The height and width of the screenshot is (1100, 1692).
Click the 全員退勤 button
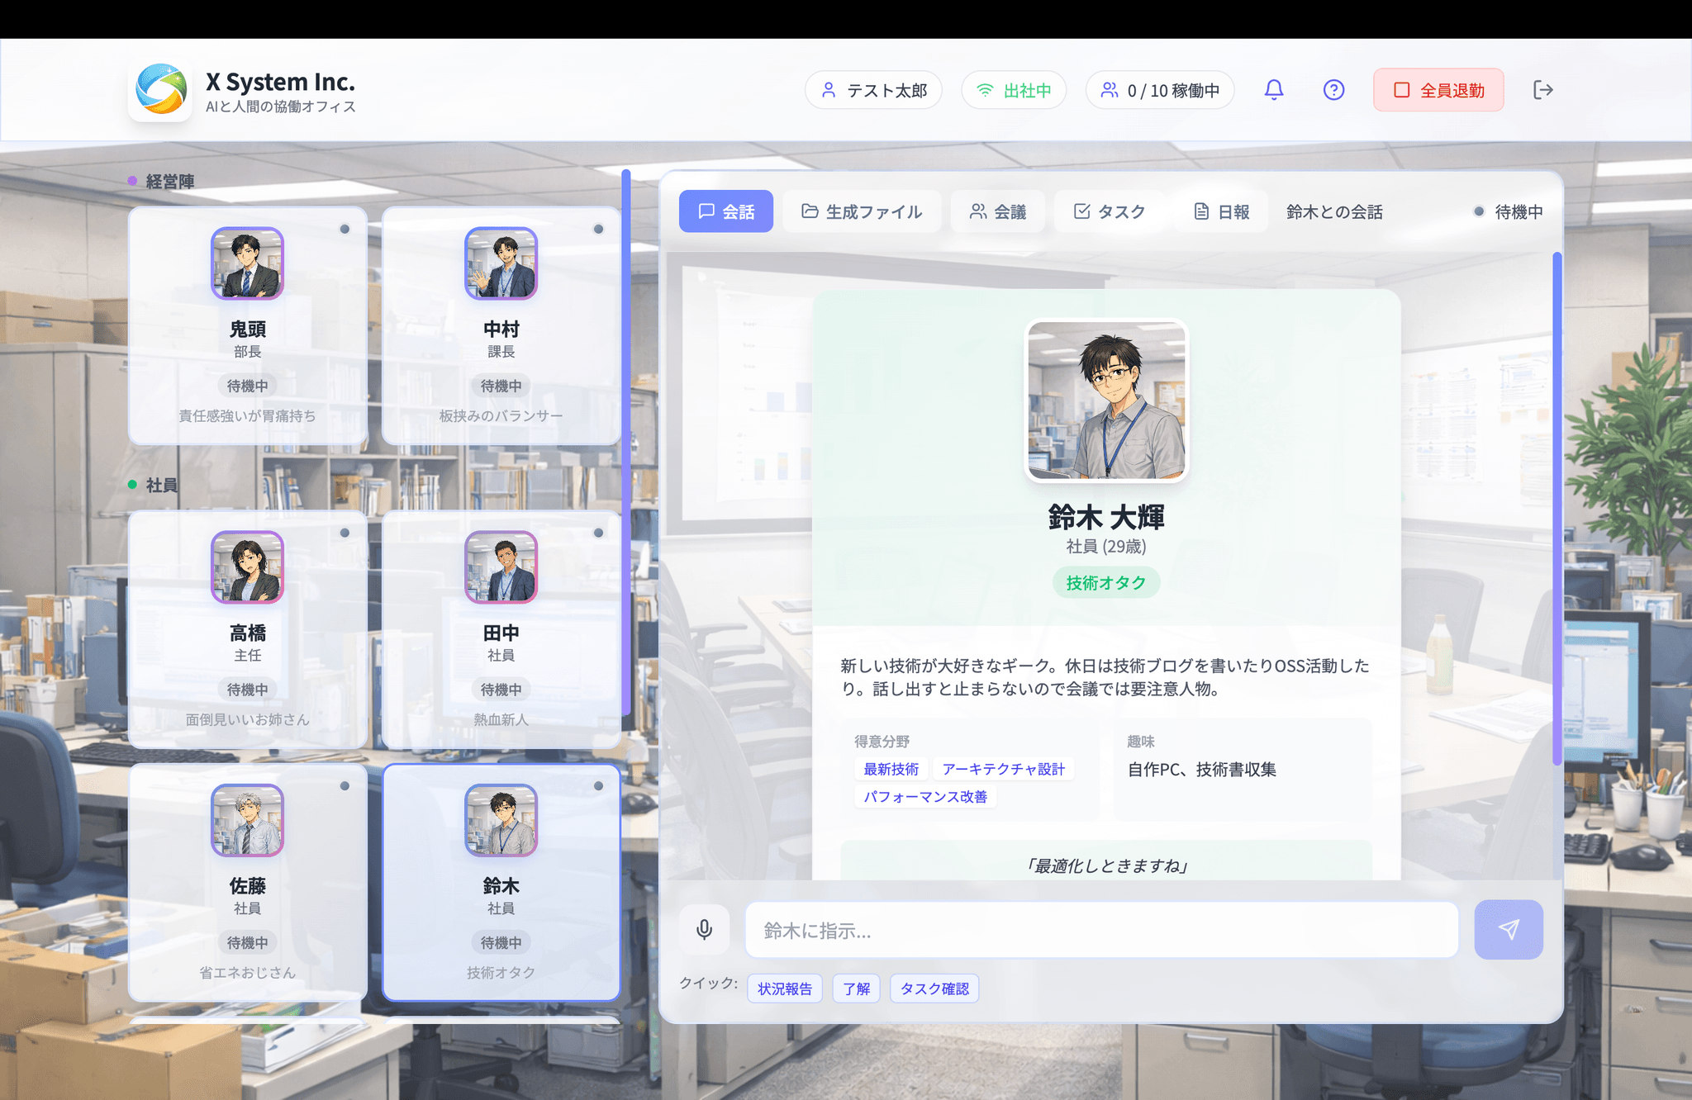pos(1438,90)
